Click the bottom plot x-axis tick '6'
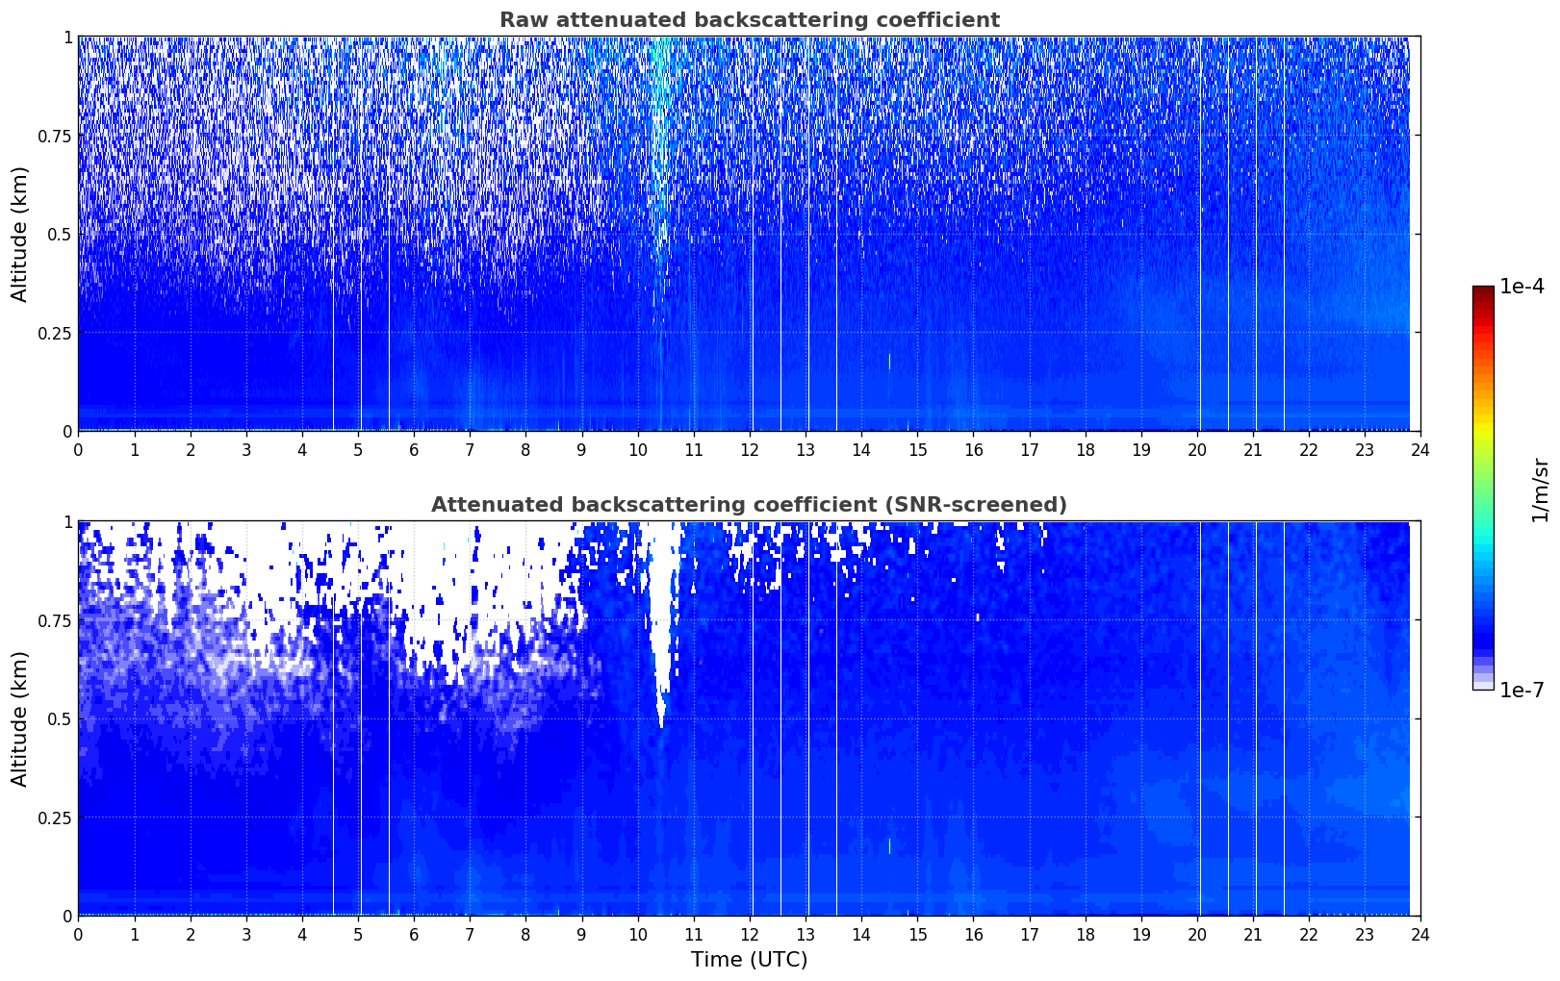The height and width of the screenshot is (981, 1560). click(414, 934)
